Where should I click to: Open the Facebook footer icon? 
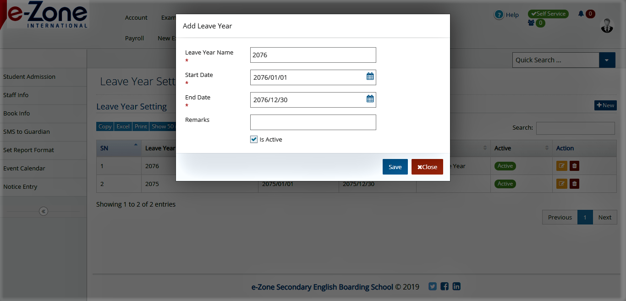coord(445,286)
